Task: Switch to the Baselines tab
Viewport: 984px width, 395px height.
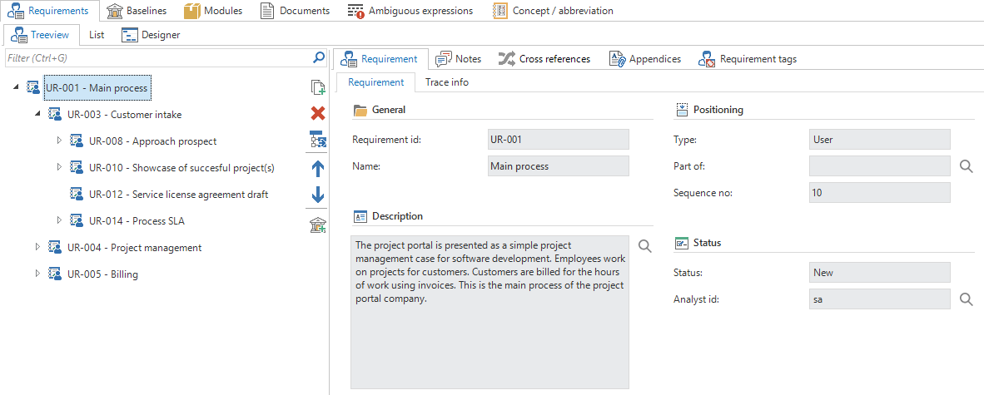Action: click(x=137, y=11)
